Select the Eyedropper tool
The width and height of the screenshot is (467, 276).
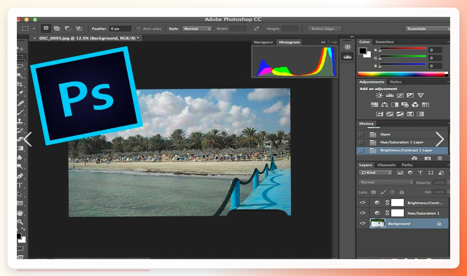(x=20, y=93)
